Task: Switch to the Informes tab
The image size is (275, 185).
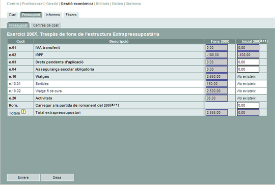Action: click(53, 15)
